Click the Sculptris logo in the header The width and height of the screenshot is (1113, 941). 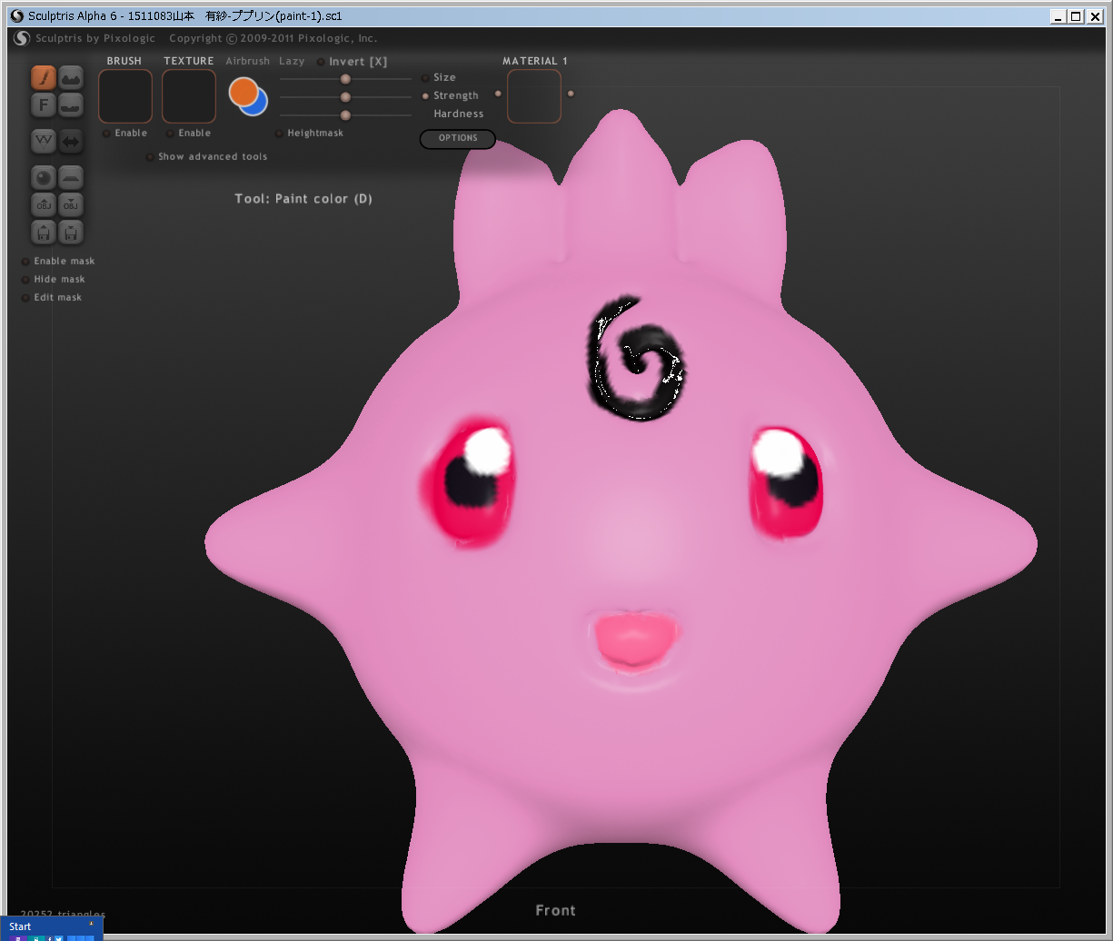click(x=23, y=38)
